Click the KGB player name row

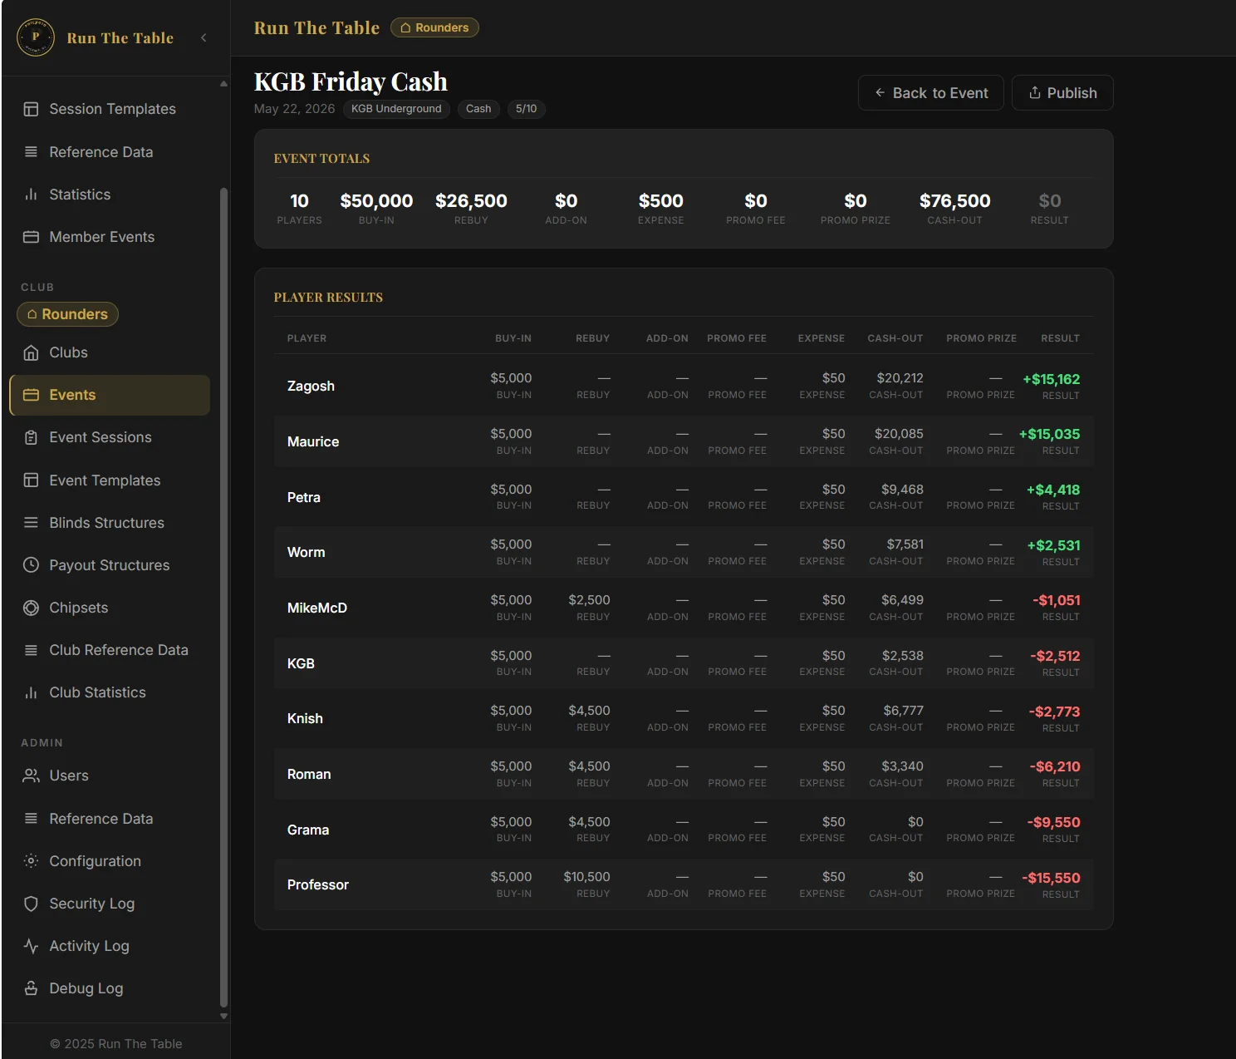tap(301, 663)
